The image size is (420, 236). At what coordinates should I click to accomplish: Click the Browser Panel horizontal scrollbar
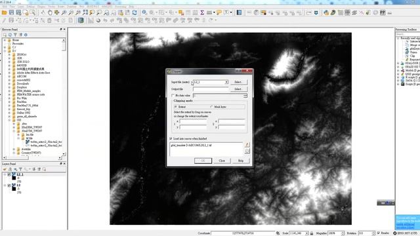[32, 158]
